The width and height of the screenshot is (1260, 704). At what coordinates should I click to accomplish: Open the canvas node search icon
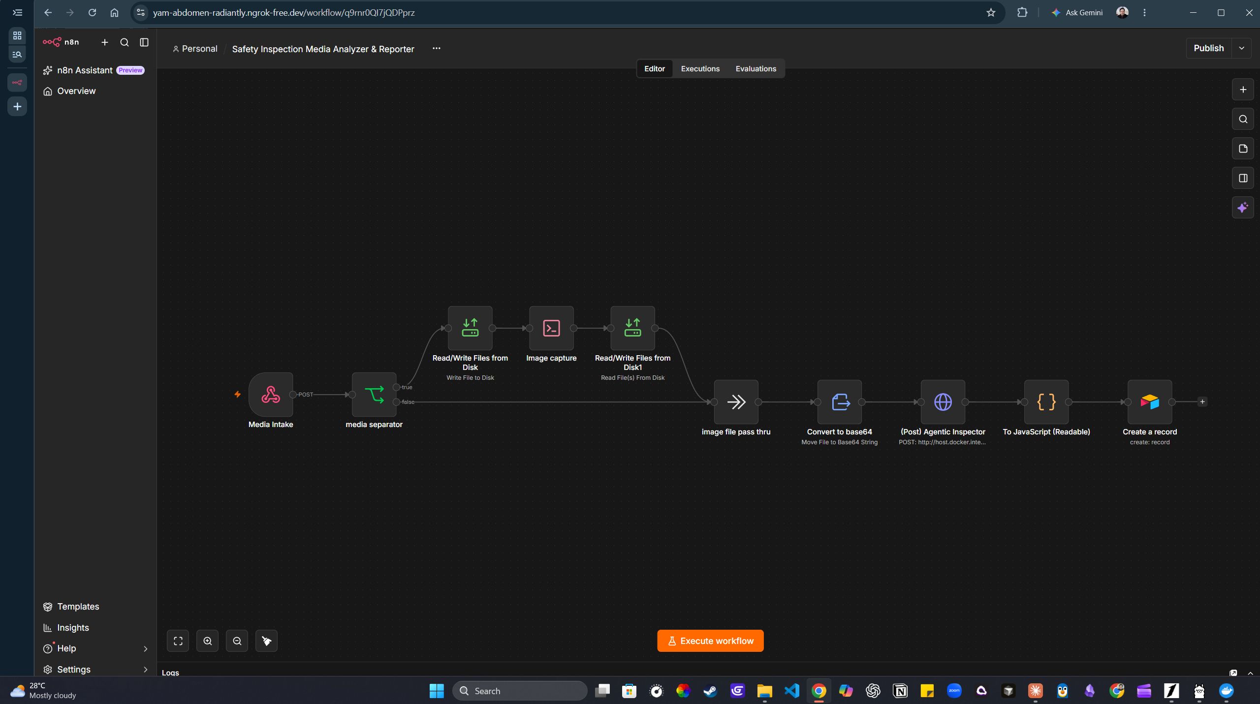click(x=1243, y=119)
